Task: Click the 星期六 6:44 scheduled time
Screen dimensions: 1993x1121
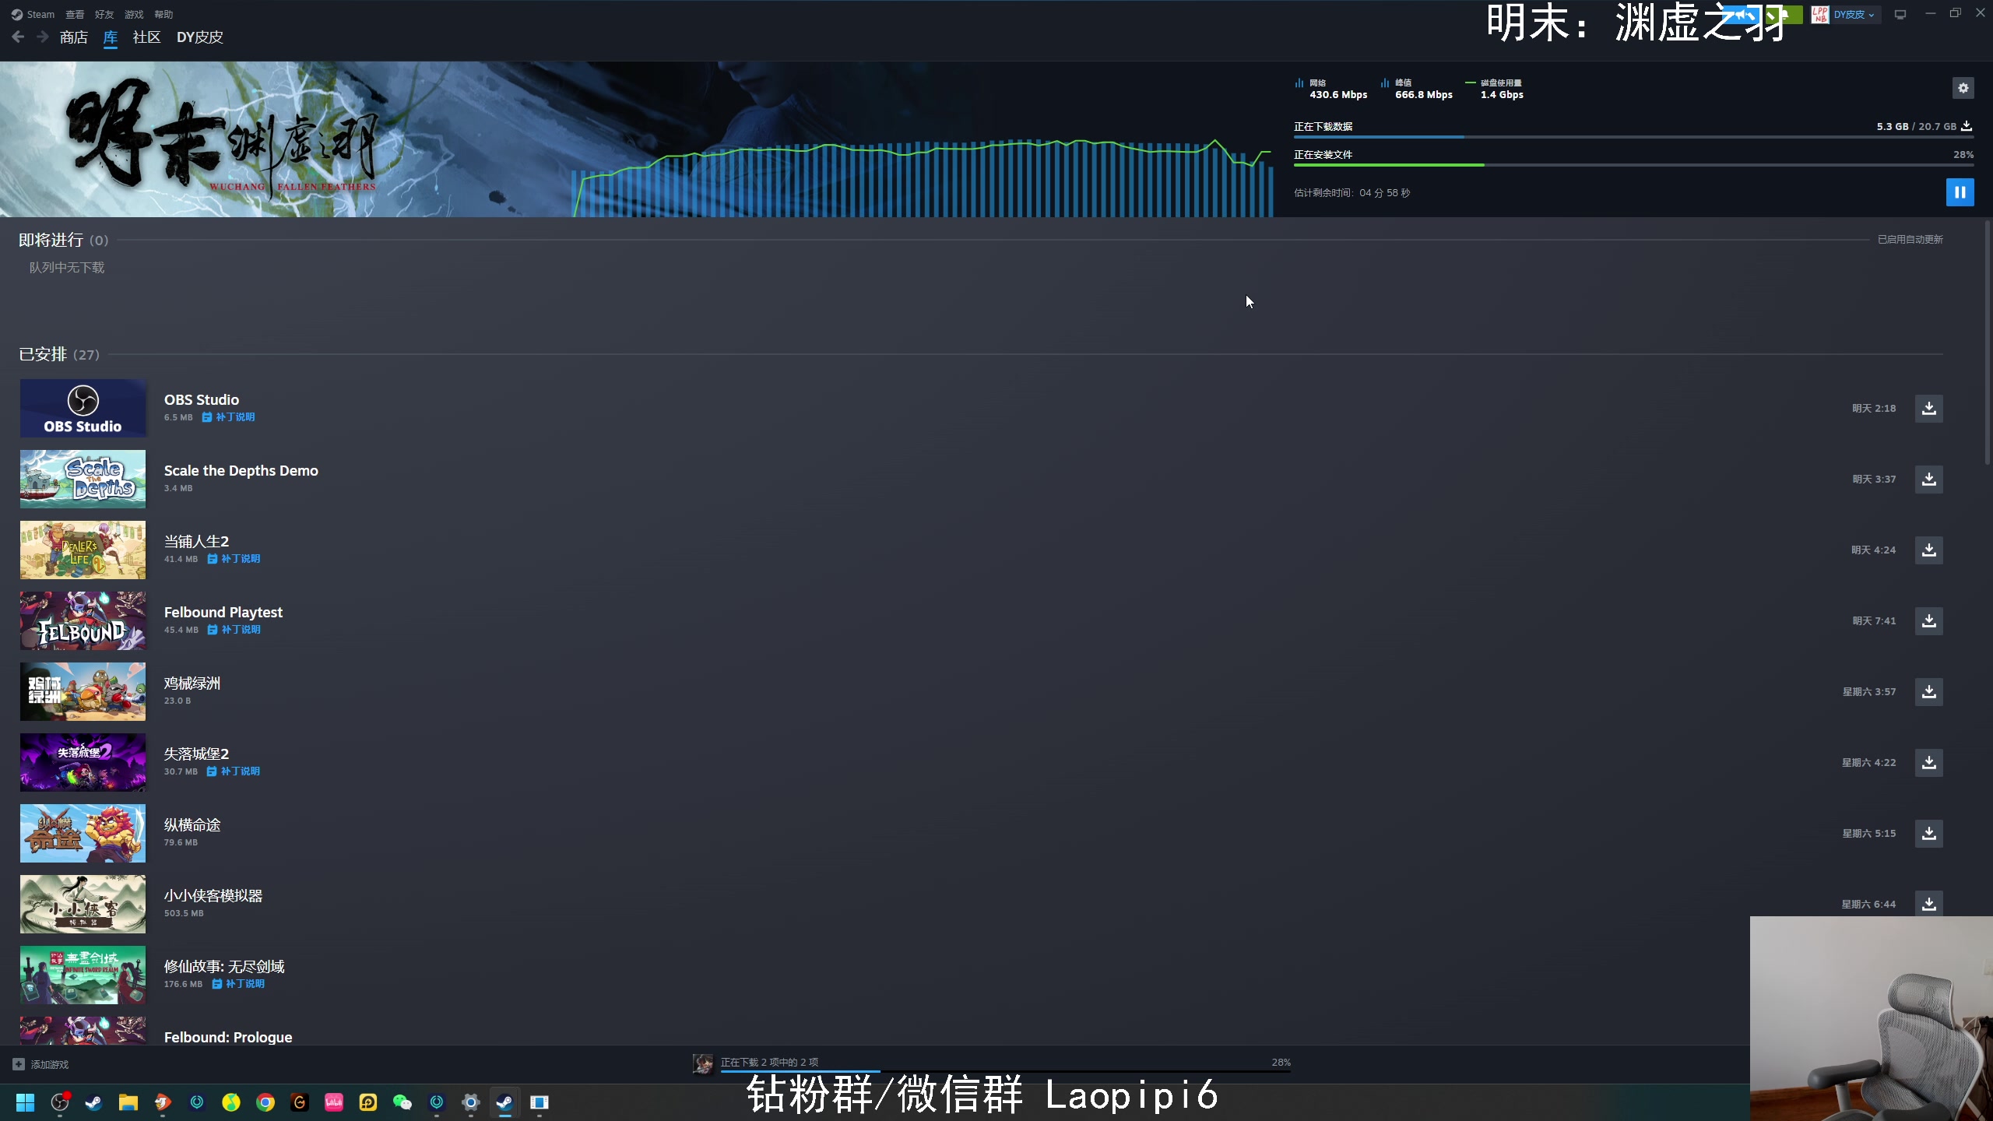Action: [x=1868, y=904]
